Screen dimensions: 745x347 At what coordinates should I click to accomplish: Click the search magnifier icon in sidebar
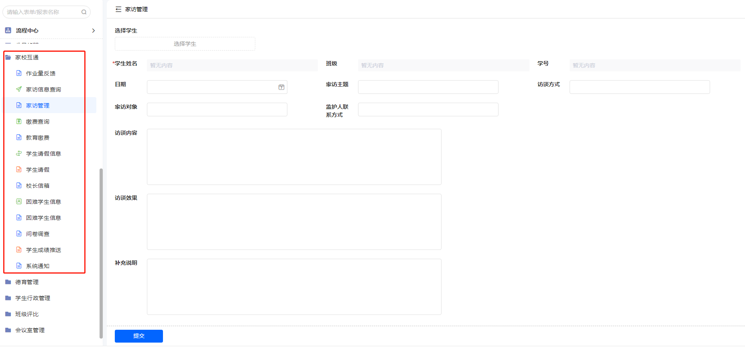coord(84,12)
